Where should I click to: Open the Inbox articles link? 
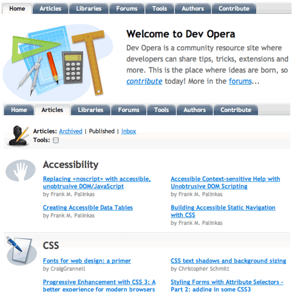click(x=128, y=131)
